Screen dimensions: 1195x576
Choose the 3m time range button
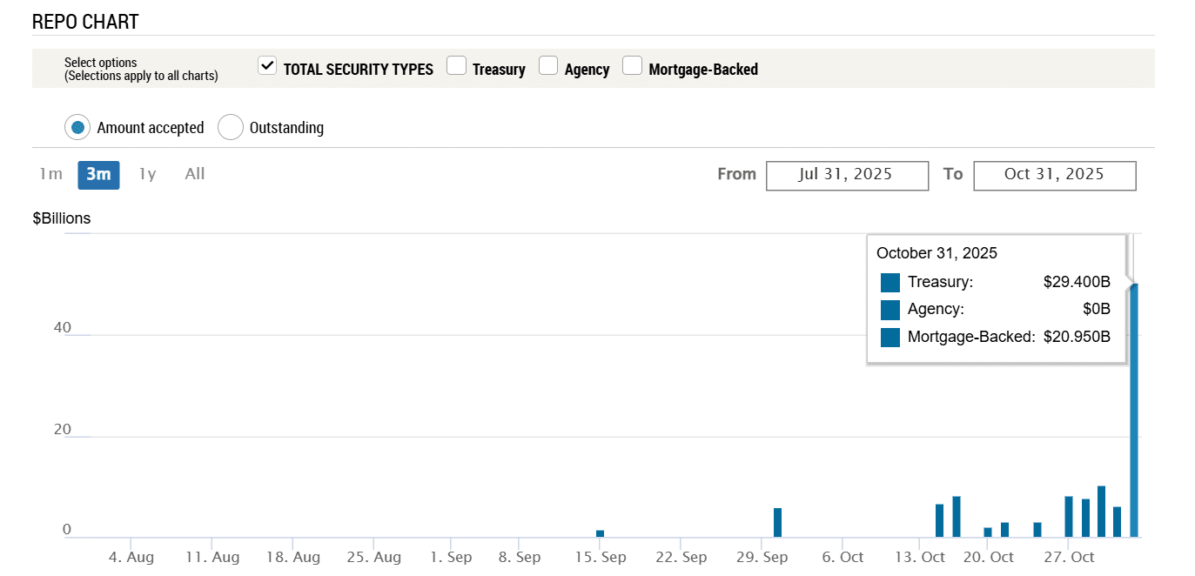tap(98, 174)
